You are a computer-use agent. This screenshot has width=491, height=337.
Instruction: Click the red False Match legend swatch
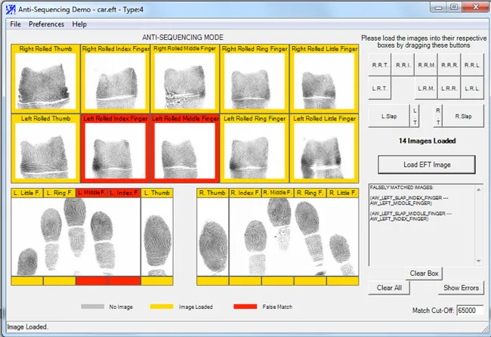tap(245, 307)
